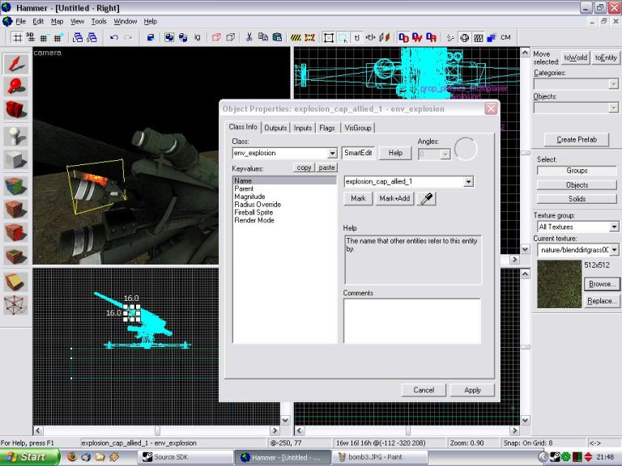Image resolution: width=622 pixels, height=466 pixels.
Task: Switch to the Outputs tab
Action: click(x=275, y=128)
